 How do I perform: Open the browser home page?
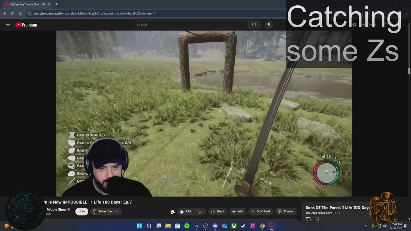(20, 13)
